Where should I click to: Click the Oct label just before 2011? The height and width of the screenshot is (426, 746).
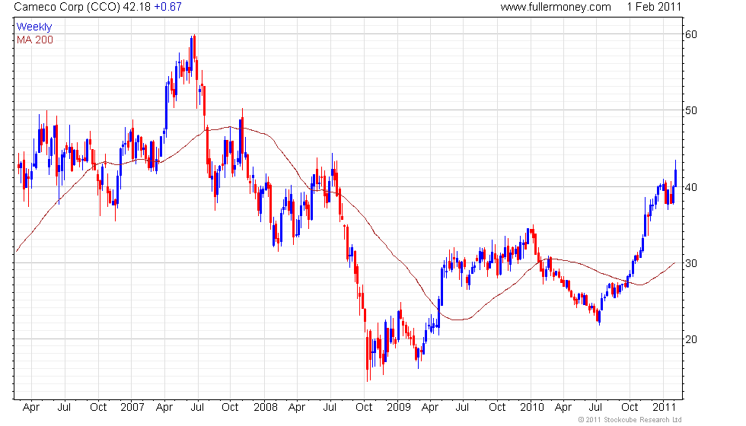[x=630, y=408]
